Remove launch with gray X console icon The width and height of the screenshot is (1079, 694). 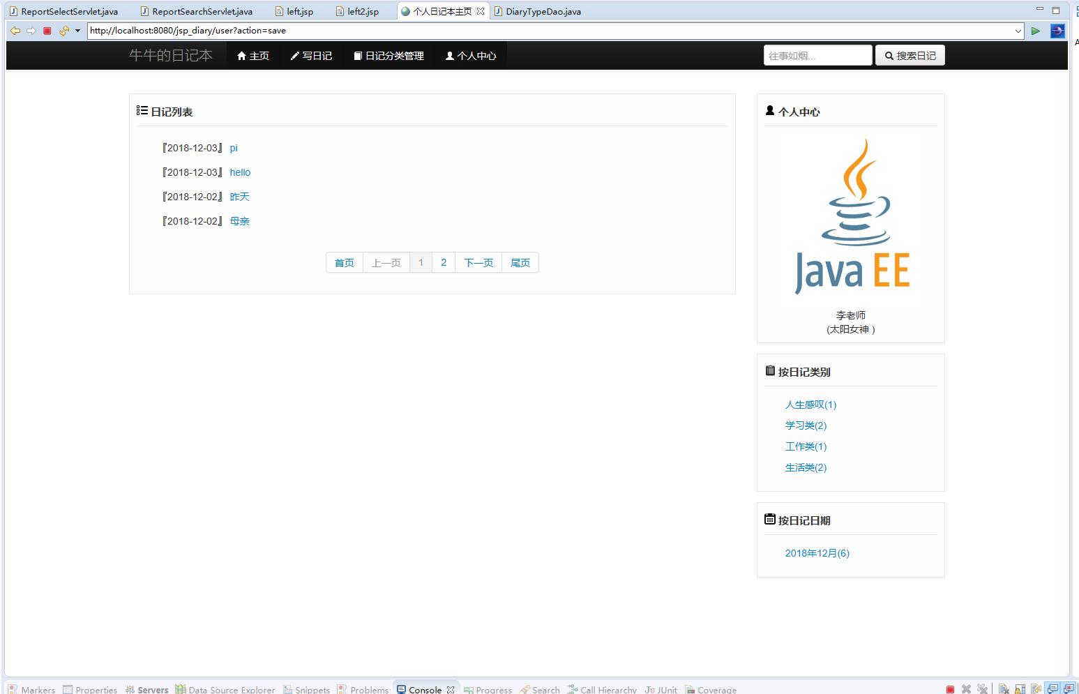(x=966, y=689)
